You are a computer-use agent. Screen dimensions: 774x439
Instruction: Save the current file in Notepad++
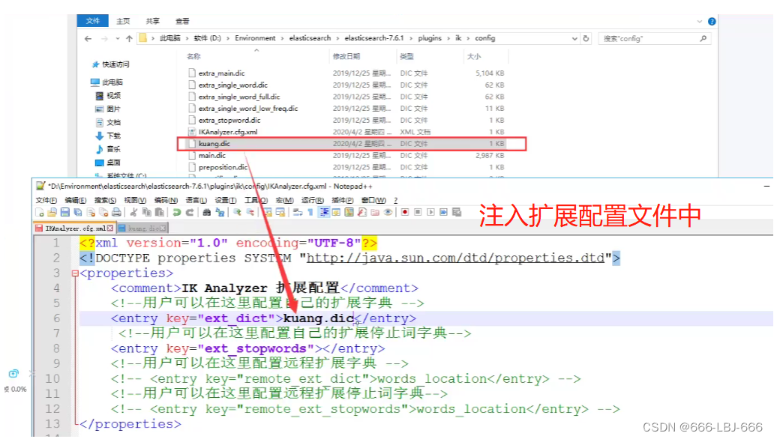(x=65, y=212)
